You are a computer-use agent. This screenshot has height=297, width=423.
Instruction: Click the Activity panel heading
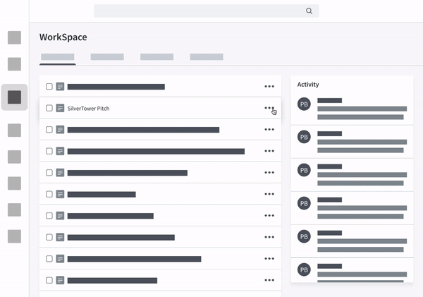(x=308, y=85)
